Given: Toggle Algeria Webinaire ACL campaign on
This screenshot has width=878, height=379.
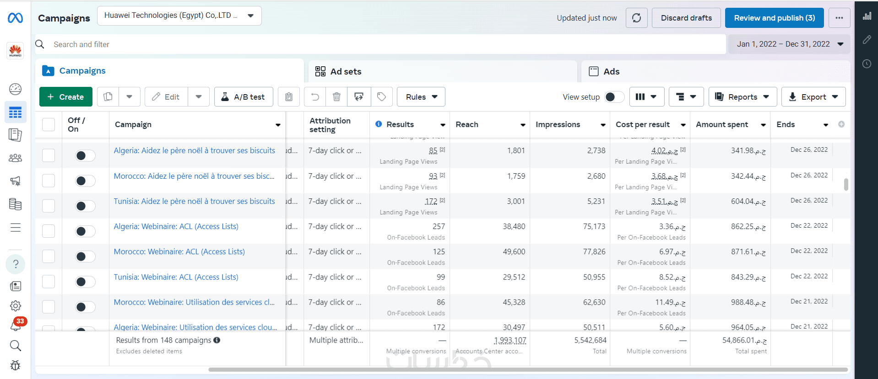Looking at the screenshot, I should pos(85,231).
